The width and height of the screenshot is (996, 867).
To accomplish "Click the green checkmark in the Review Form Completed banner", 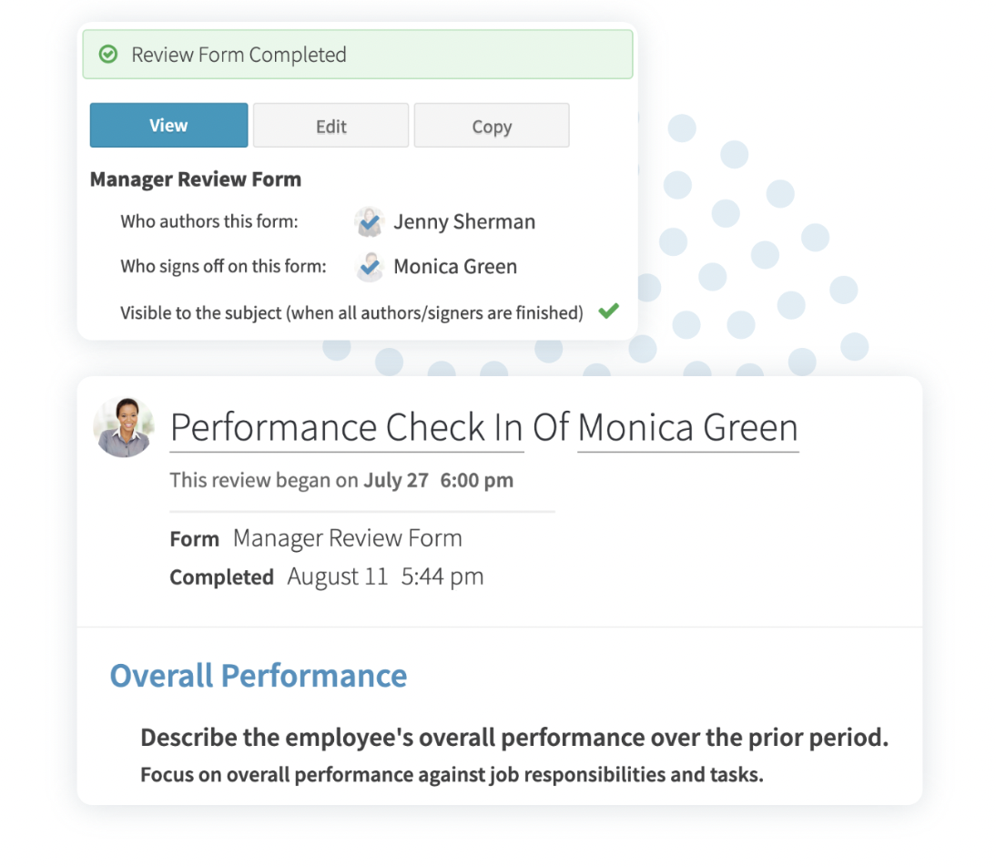I will pyautogui.click(x=108, y=55).
